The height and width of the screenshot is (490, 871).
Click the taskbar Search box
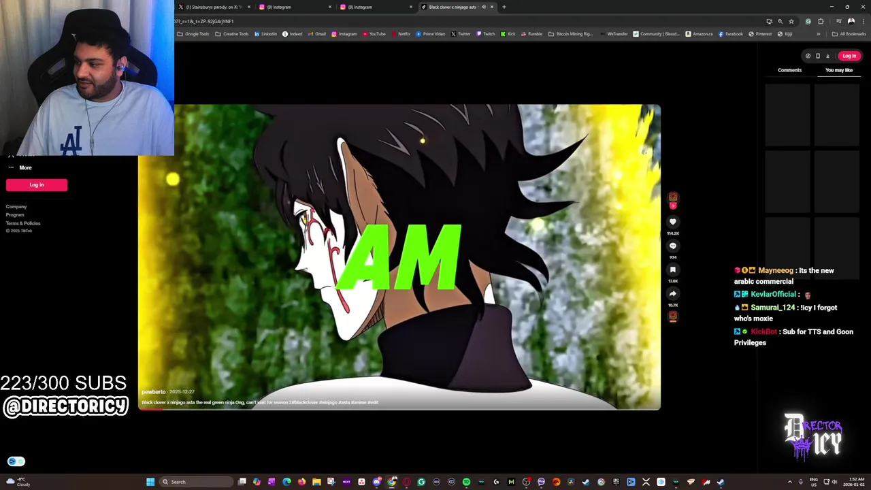197,482
